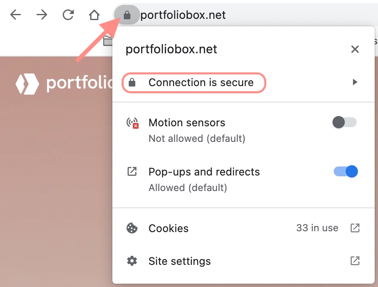Go to the home page icon
The width and height of the screenshot is (378, 287).
(x=94, y=16)
